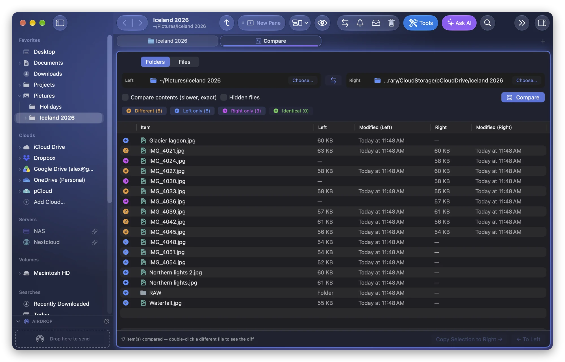Swap left and right folders
Viewport: 565px width, 362px height.
click(x=333, y=81)
